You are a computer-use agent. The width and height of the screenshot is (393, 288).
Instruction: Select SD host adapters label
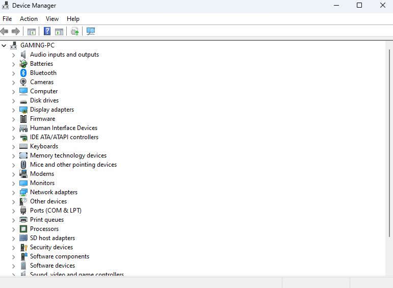click(53, 238)
